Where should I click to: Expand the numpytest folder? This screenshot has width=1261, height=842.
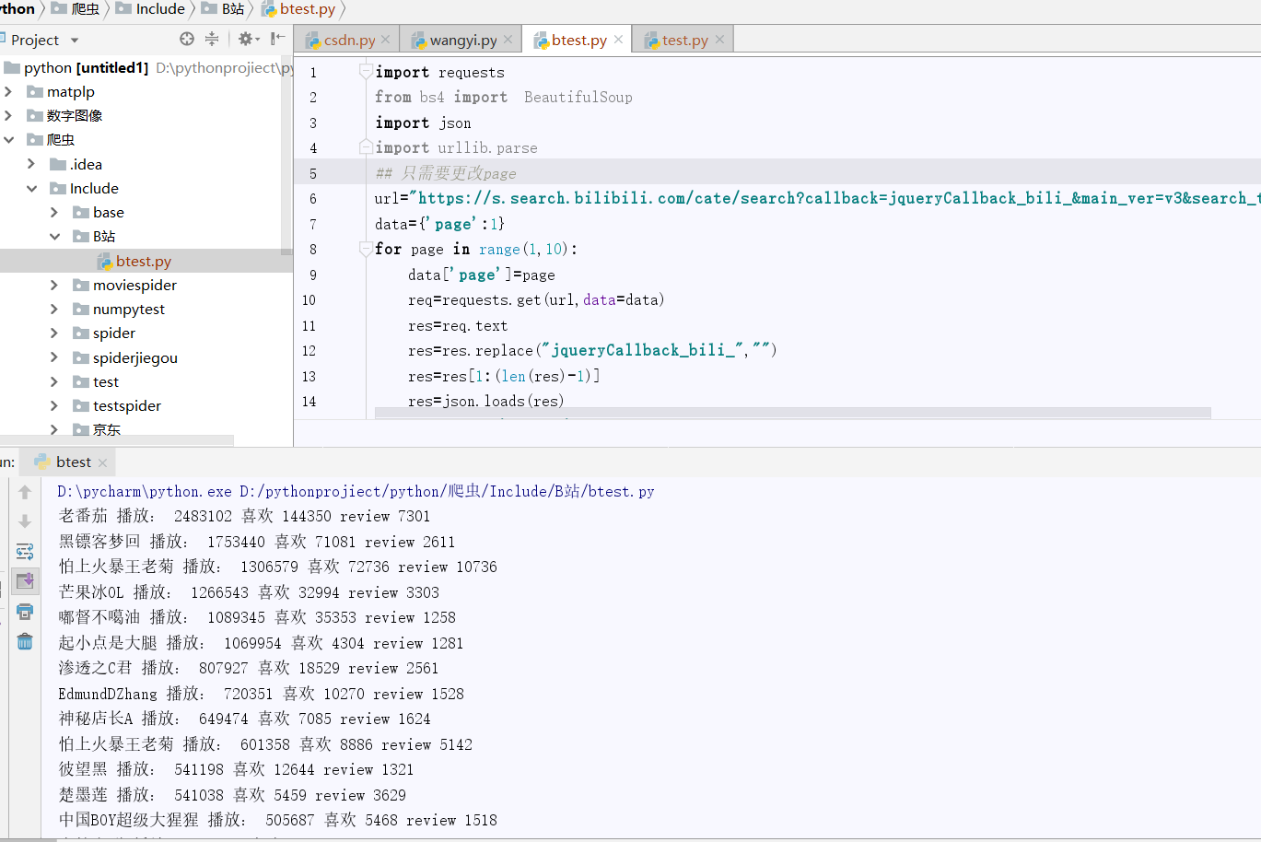coord(54,309)
